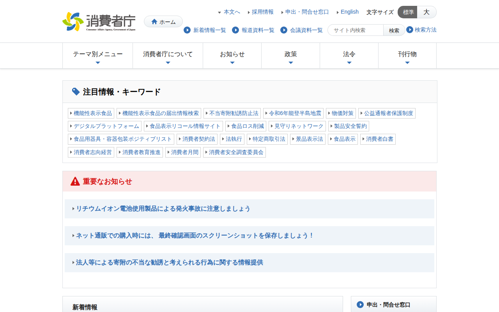The image size is (499, 312).
Task: Click the arrow icon beside 新着情報一覧
Action: click(x=187, y=30)
